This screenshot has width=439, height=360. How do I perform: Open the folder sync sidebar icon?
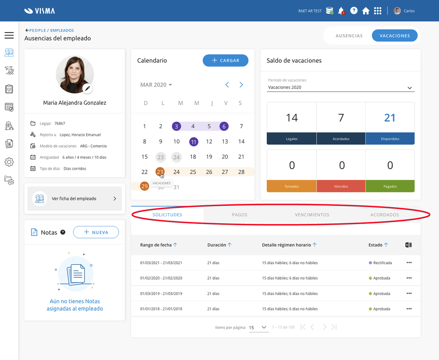pos(9,180)
